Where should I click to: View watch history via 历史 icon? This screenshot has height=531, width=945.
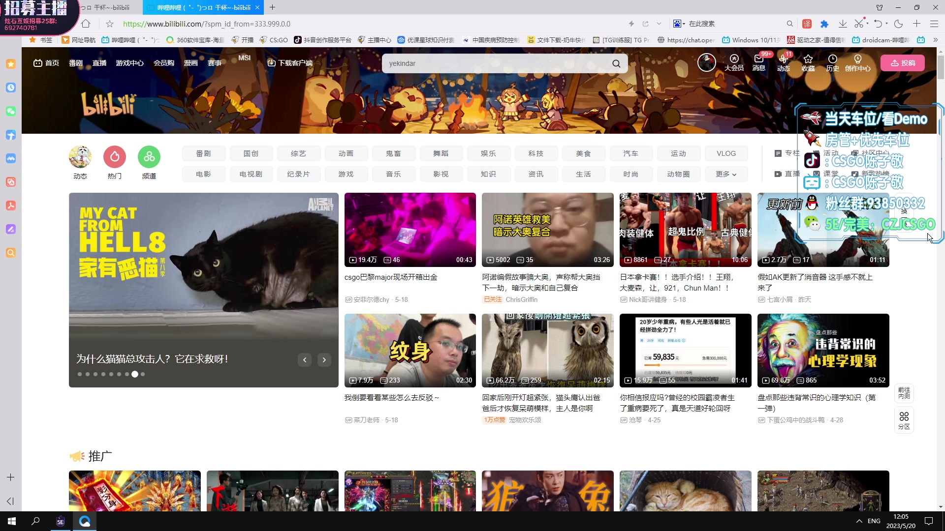point(833,63)
